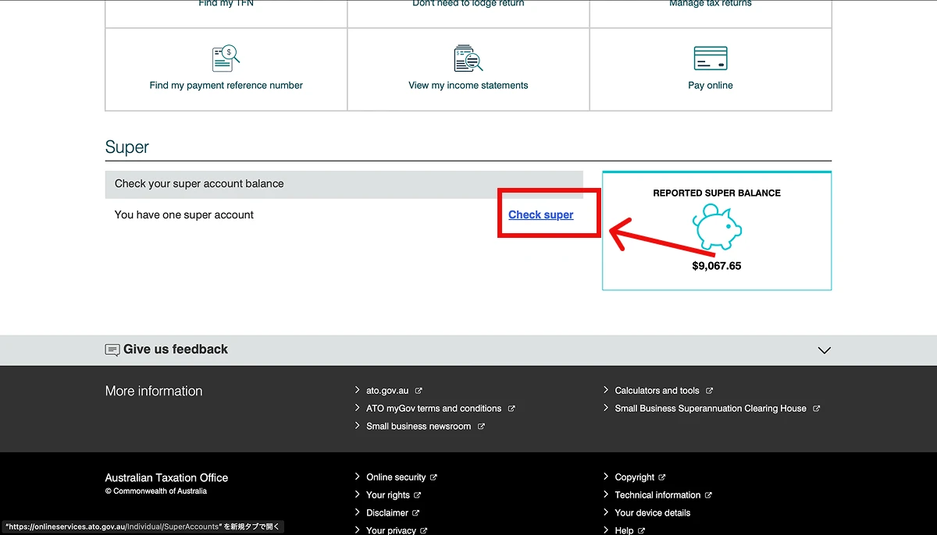Viewport: 937px width, 535px height.
Task: Open the Copyright footer link
Action: pyautogui.click(x=634, y=477)
